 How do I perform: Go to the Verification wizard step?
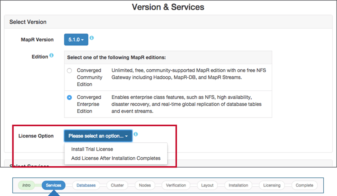(x=176, y=185)
